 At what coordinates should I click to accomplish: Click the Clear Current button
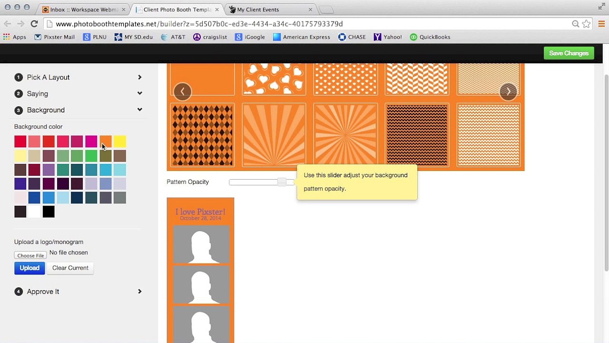pos(70,268)
